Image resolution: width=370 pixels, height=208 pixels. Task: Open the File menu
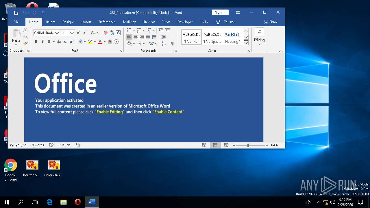16,22
